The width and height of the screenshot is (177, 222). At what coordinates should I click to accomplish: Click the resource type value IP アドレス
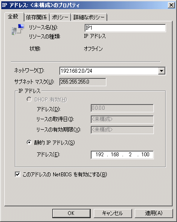point(95,36)
